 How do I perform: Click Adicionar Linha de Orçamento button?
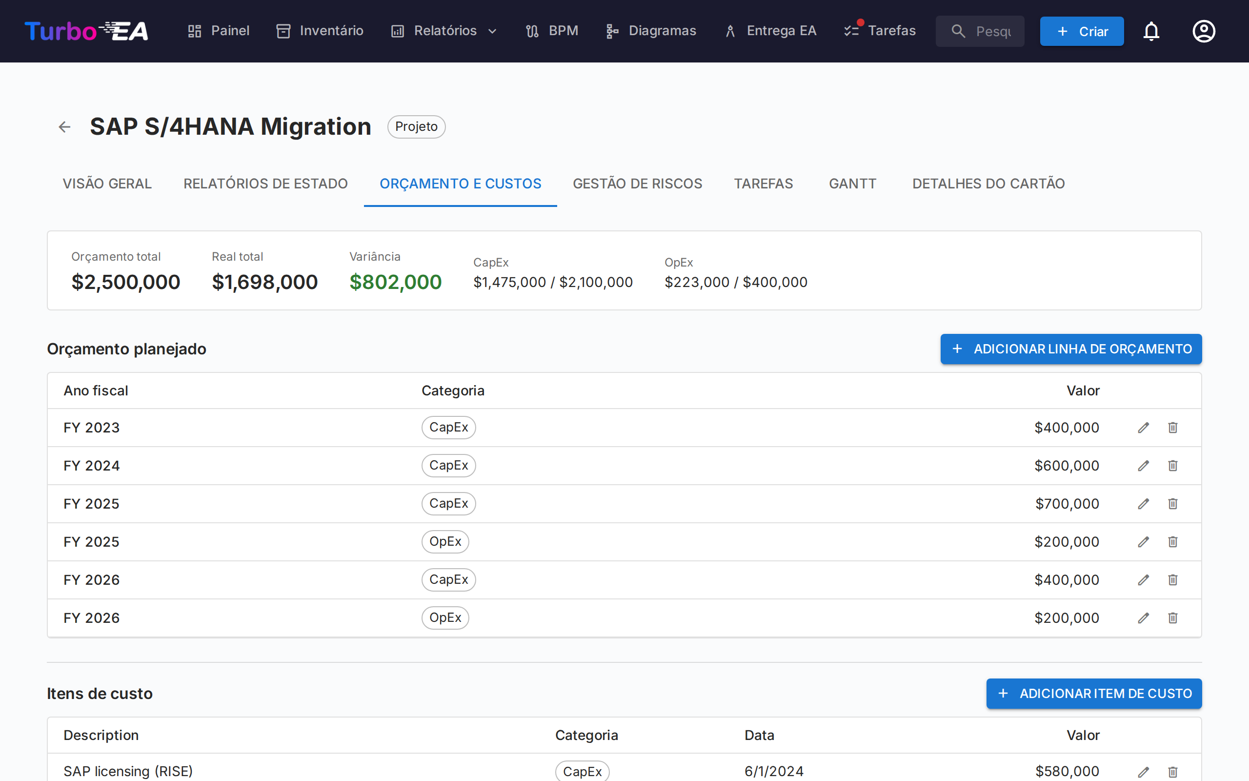[1070, 349]
